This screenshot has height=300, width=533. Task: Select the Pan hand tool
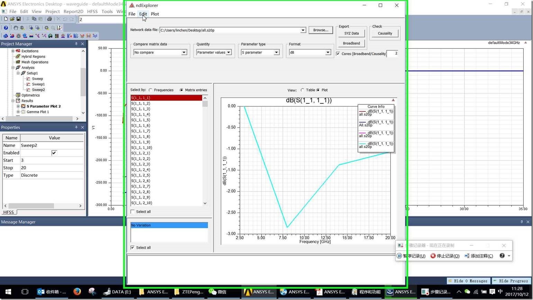16,28
